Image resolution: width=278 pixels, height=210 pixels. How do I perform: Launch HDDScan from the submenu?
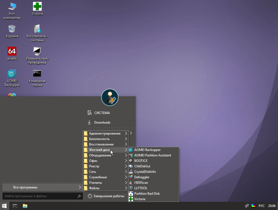[x=154, y=183]
